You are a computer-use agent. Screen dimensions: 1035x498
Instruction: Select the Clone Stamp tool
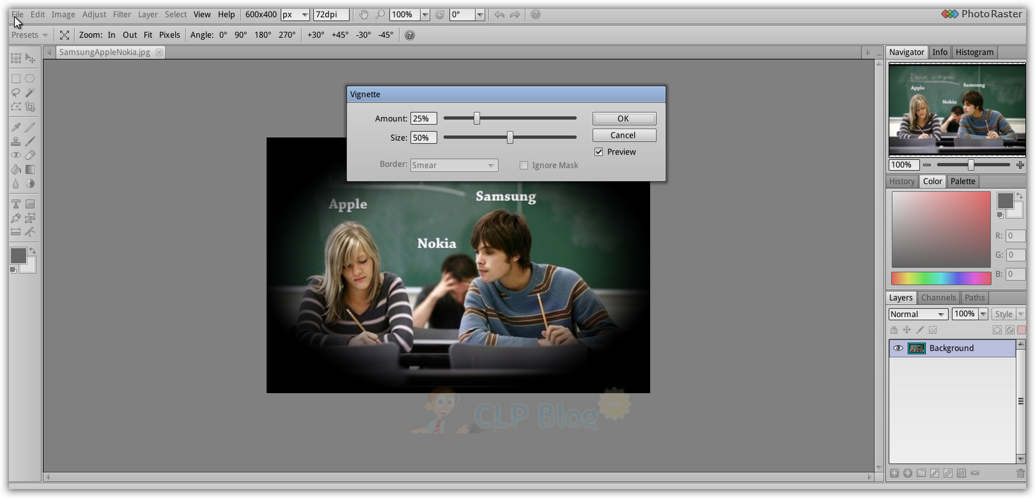click(x=16, y=141)
